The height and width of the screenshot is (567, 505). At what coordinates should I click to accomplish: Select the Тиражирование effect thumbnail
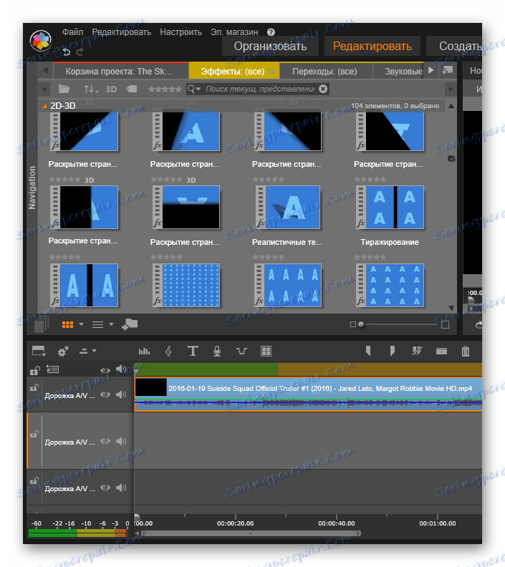[x=390, y=207]
